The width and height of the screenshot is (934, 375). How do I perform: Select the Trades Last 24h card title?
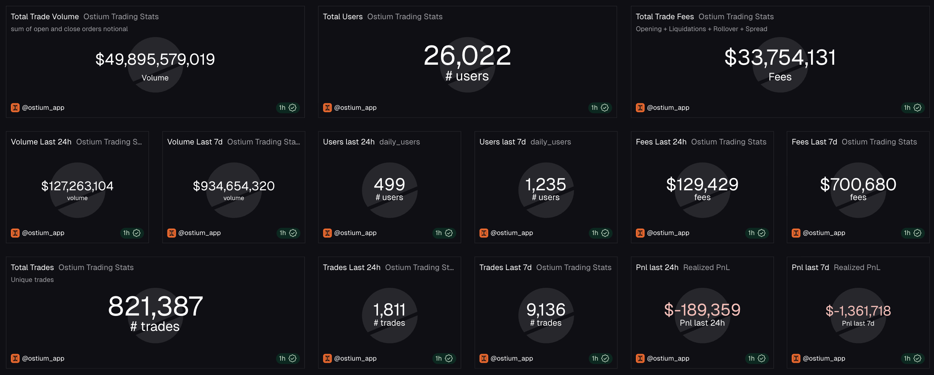click(x=351, y=267)
